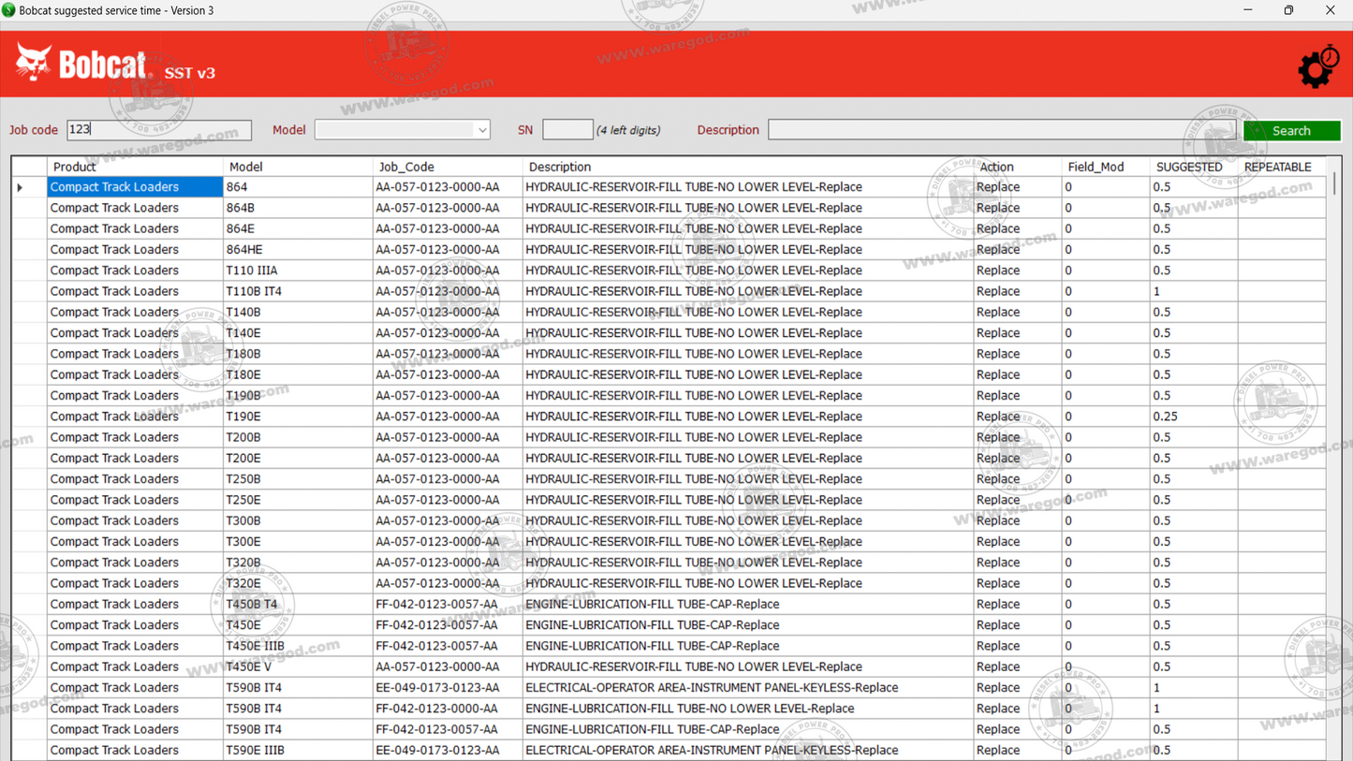The width and height of the screenshot is (1353, 761).
Task: Select the T190E model row
Action: (243, 417)
